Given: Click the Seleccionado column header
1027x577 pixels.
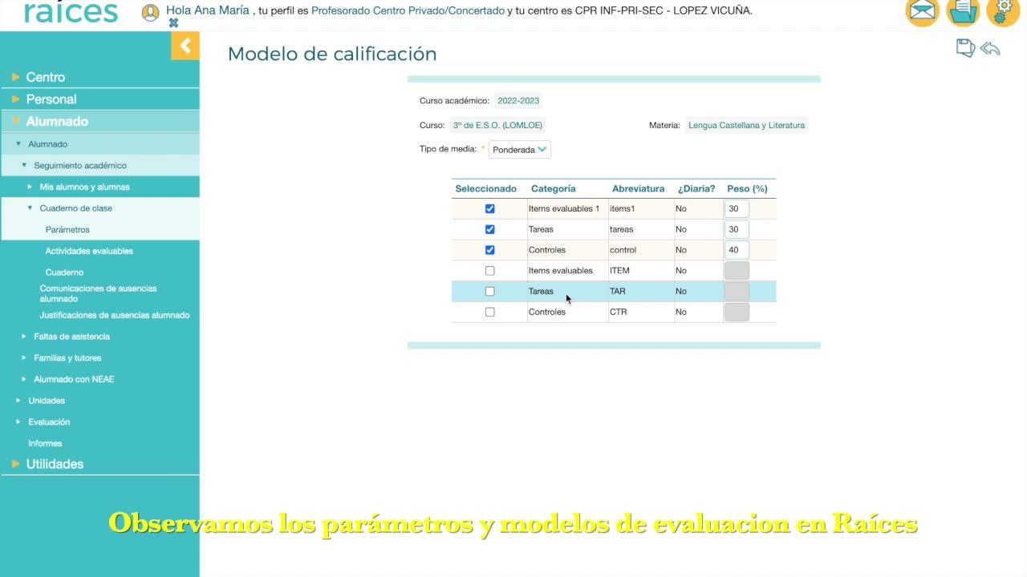Looking at the screenshot, I should click(x=485, y=189).
